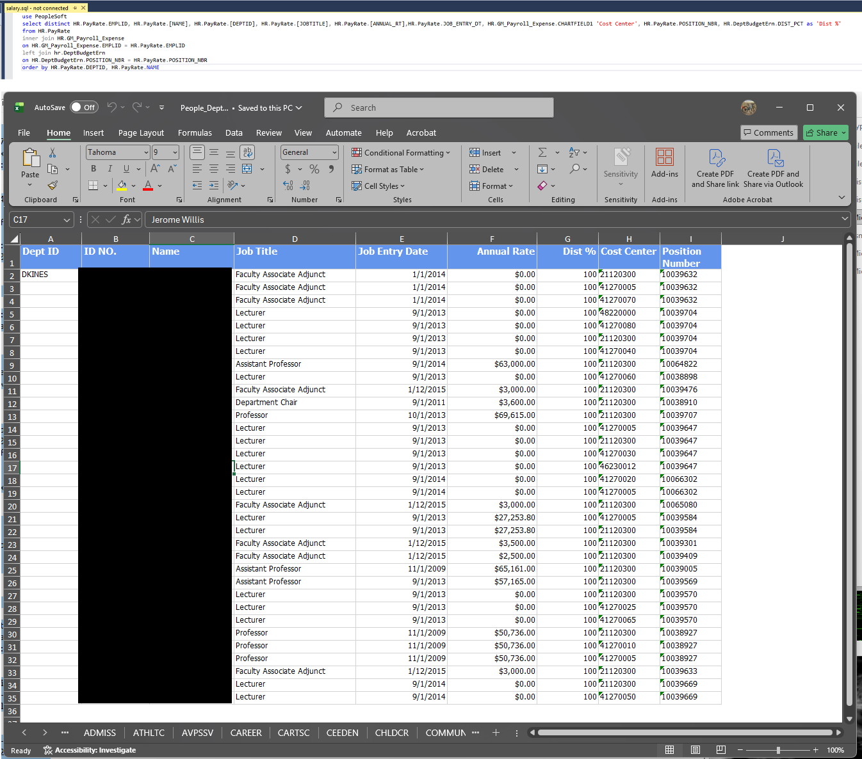The width and height of the screenshot is (862, 759).
Task: Click the Font Color red swatch
Action: [148, 186]
